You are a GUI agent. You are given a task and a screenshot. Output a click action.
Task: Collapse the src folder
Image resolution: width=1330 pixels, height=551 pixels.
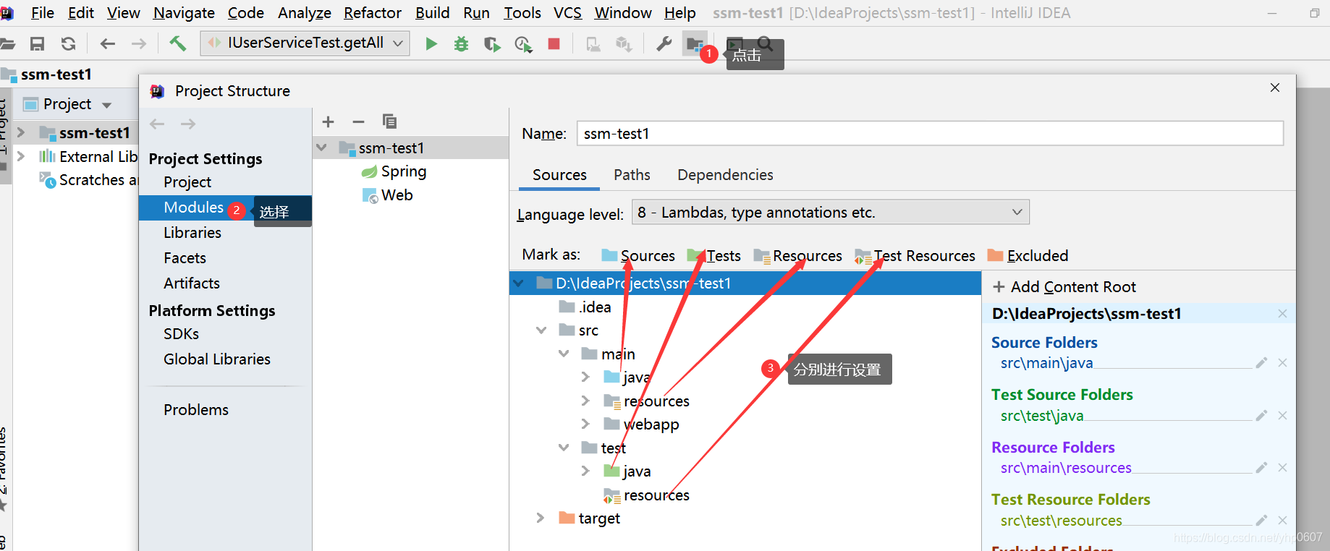pos(541,330)
